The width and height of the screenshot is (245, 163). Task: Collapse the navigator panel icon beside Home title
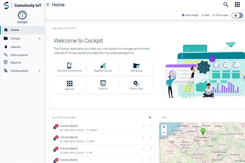(48, 5)
